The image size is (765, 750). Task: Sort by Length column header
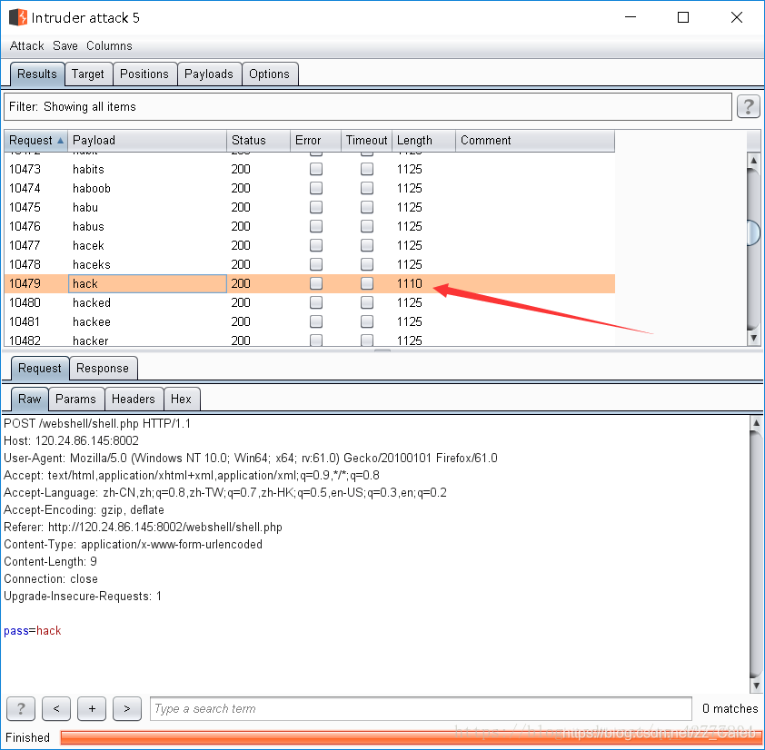[x=423, y=141]
